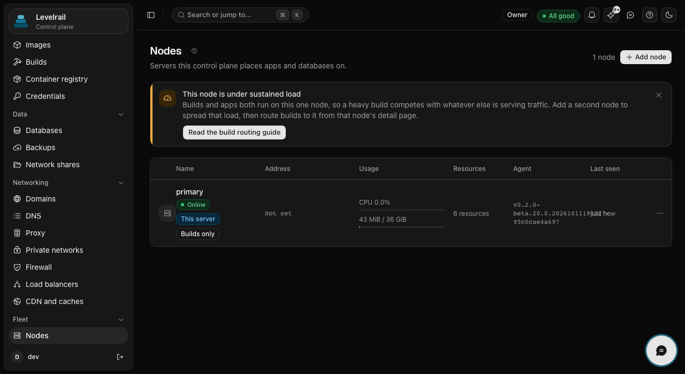Open Images in the sidebar
Image resolution: width=685 pixels, height=374 pixels.
68,45
